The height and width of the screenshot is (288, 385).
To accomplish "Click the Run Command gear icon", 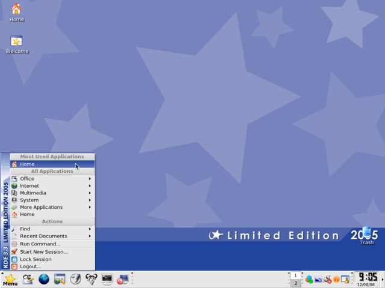I will [14, 244].
